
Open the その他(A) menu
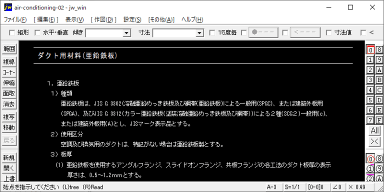161,20
